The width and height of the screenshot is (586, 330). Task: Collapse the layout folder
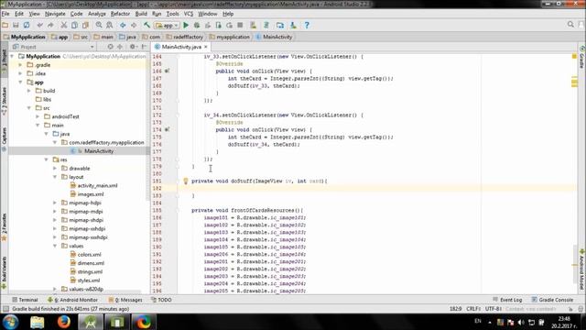point(55,177)
